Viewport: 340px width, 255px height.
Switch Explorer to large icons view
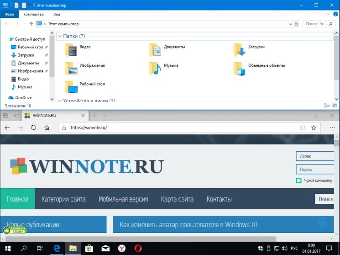pos(335,106)
